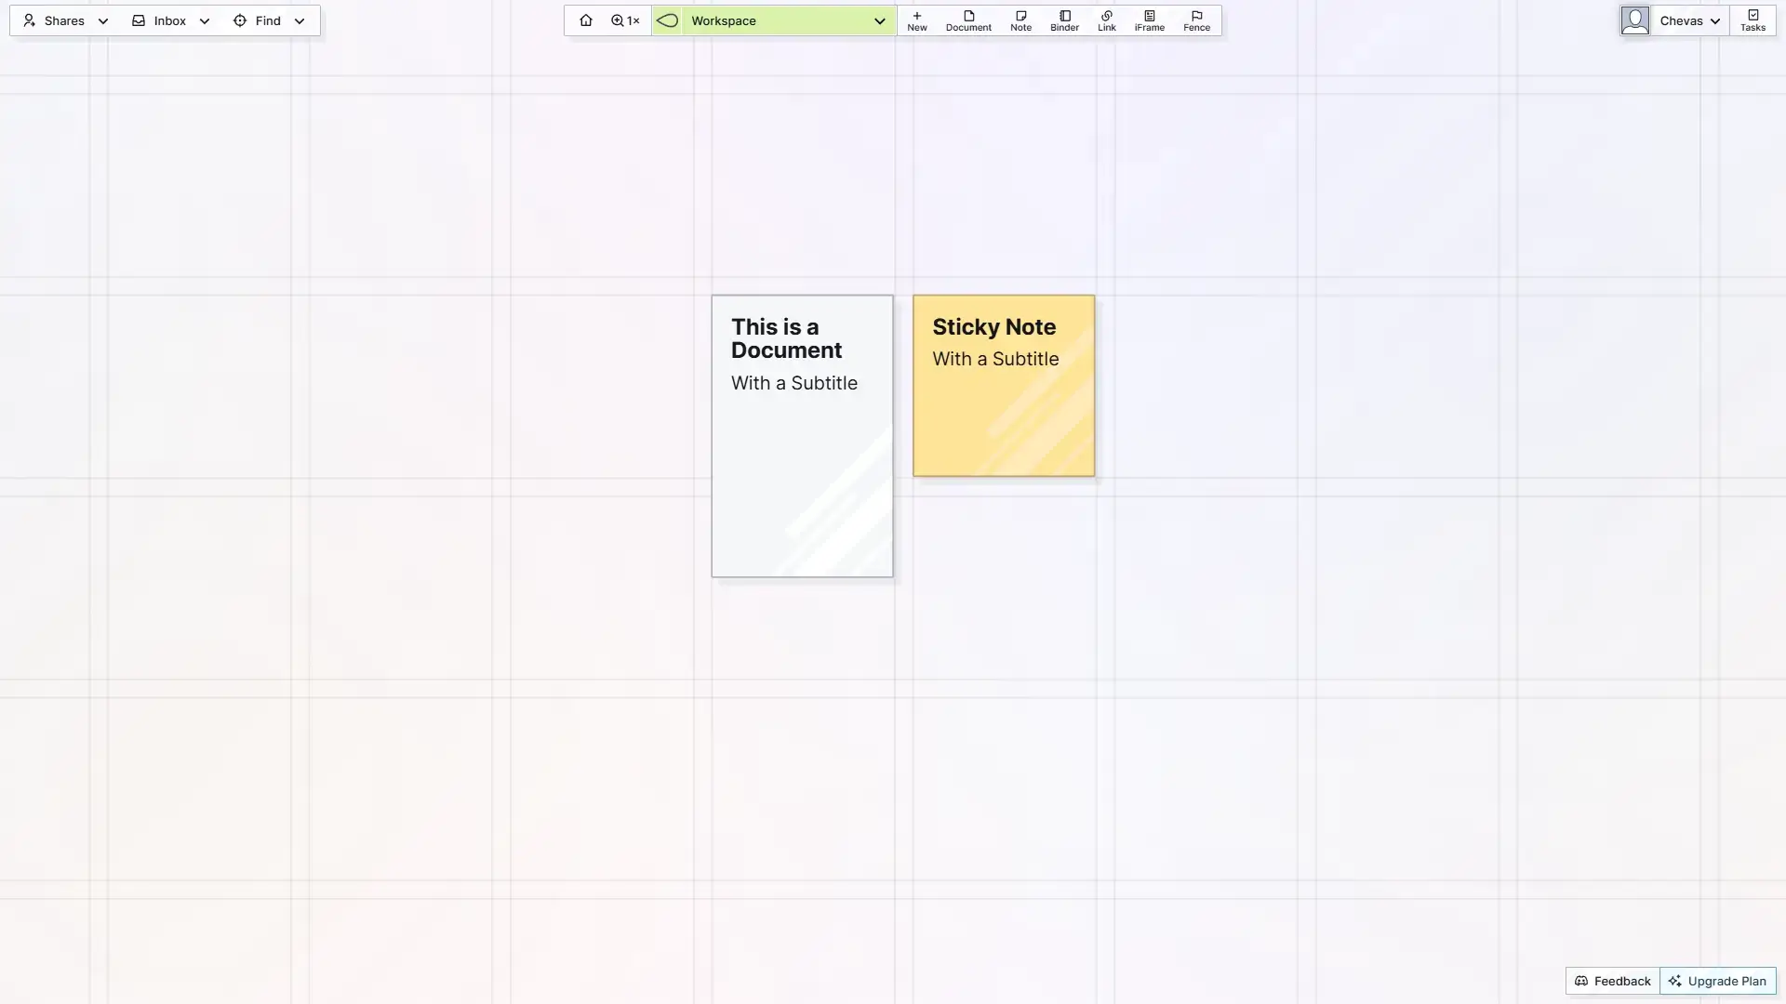Click the Upgrade Plan button
This screenshot has width=1786, height=1004.
1717,980
